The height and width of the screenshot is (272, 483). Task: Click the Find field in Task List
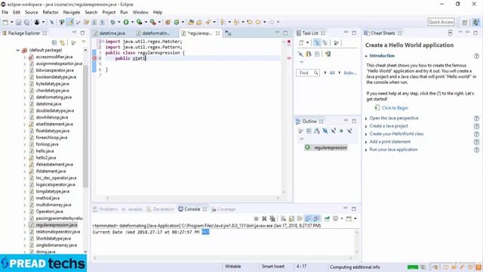pyautogui.click(x=308, y=73)
